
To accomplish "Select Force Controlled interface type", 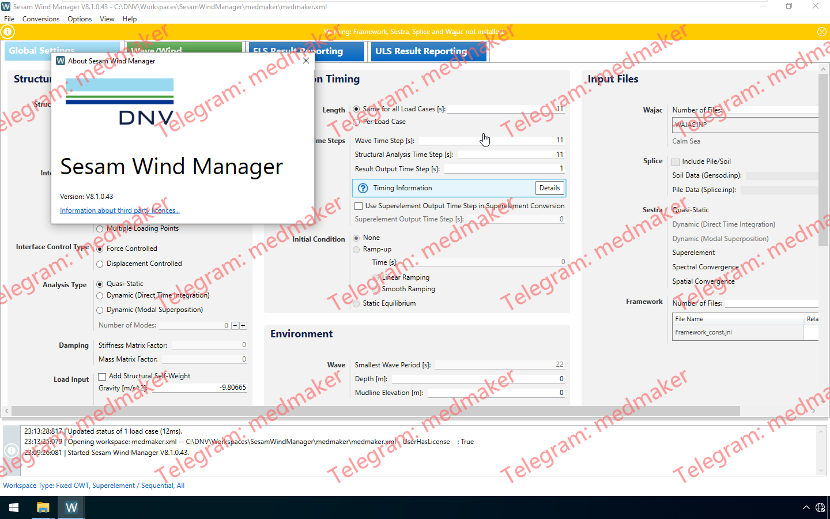I will coord(100,249).
